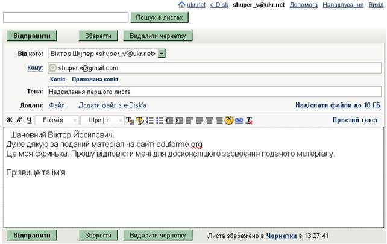Add a Копія recipient field
Screen dimensions: 387x244
(x=57, y=79)
